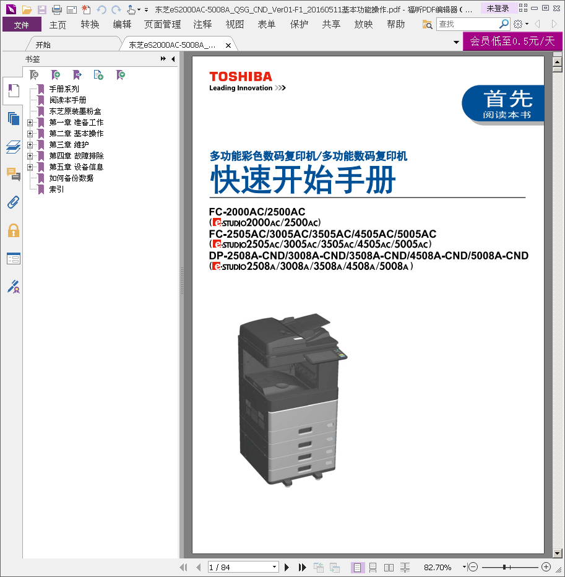The width and height of the screenshot is (565, 577).
Task: Click the advanced search folder icon
Action: click(x=427, y=24)
